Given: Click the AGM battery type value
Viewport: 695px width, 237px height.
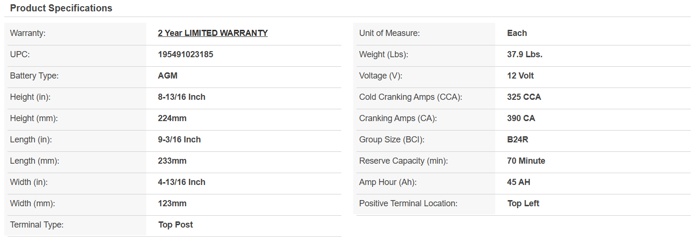Looking at the screenshot, I should 168,76.
